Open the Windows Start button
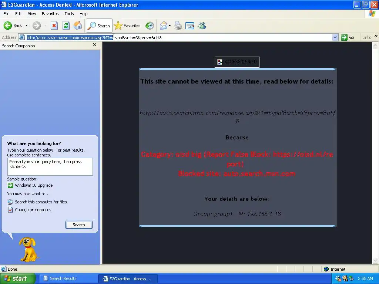379x284 pixels. (17, 278)
